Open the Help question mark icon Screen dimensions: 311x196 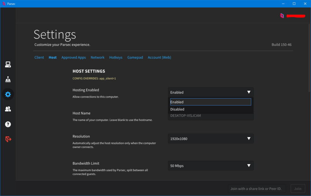point(8,124)
